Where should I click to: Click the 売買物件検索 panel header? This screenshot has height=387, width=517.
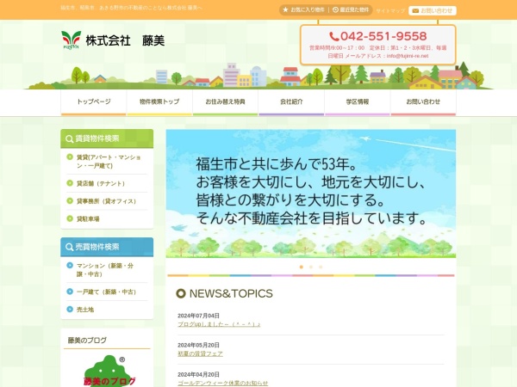[107, 247]
